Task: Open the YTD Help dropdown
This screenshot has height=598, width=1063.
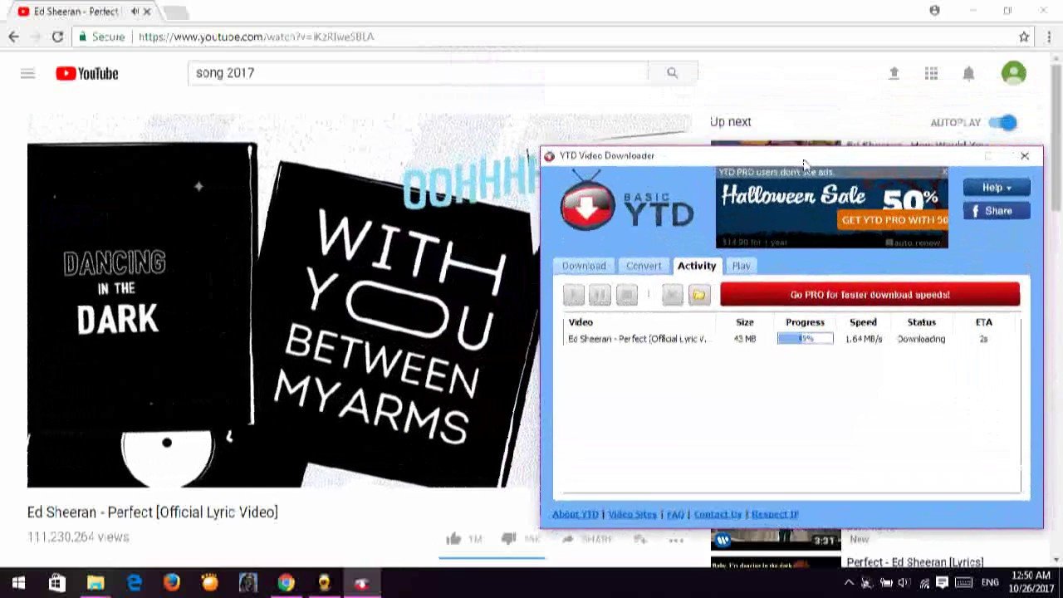Action: [x=997, y=188]
